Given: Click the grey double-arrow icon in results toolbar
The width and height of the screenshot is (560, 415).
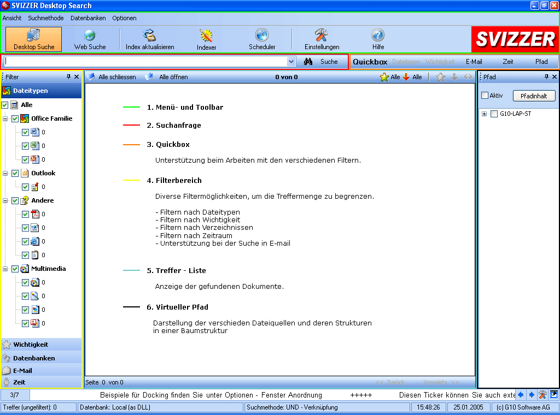Looking at the screenshot, I should [468, 76].
